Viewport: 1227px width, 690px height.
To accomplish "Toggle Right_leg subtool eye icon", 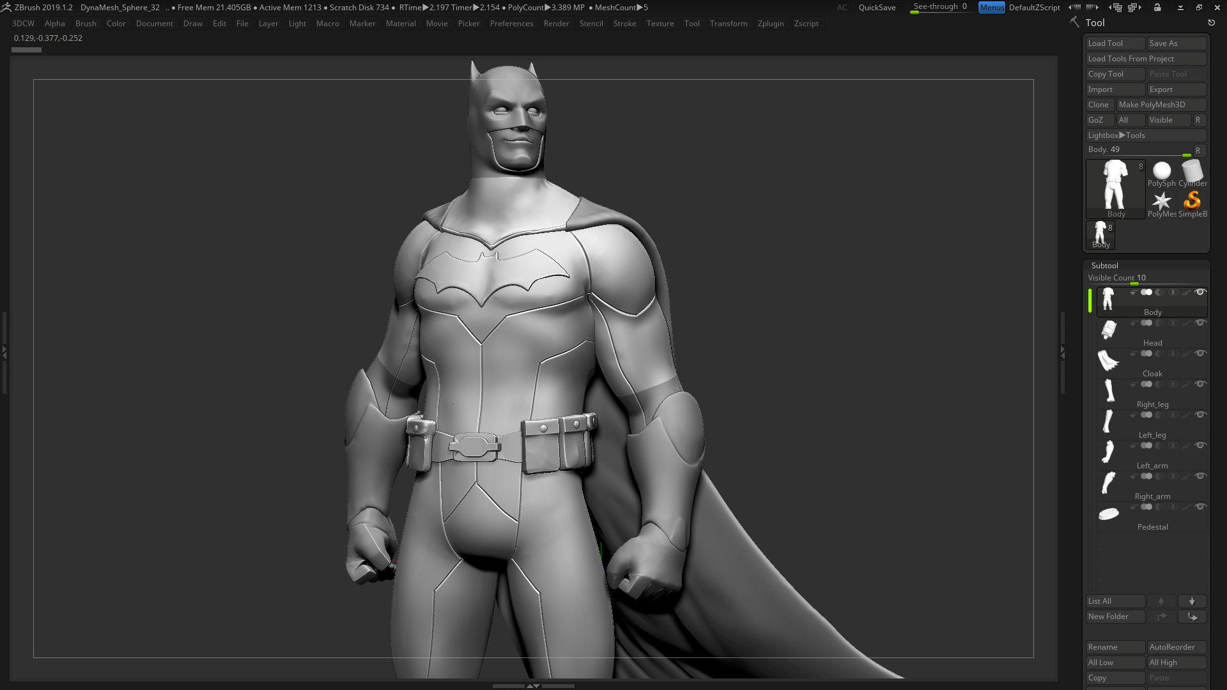I will pos(1200,384).
